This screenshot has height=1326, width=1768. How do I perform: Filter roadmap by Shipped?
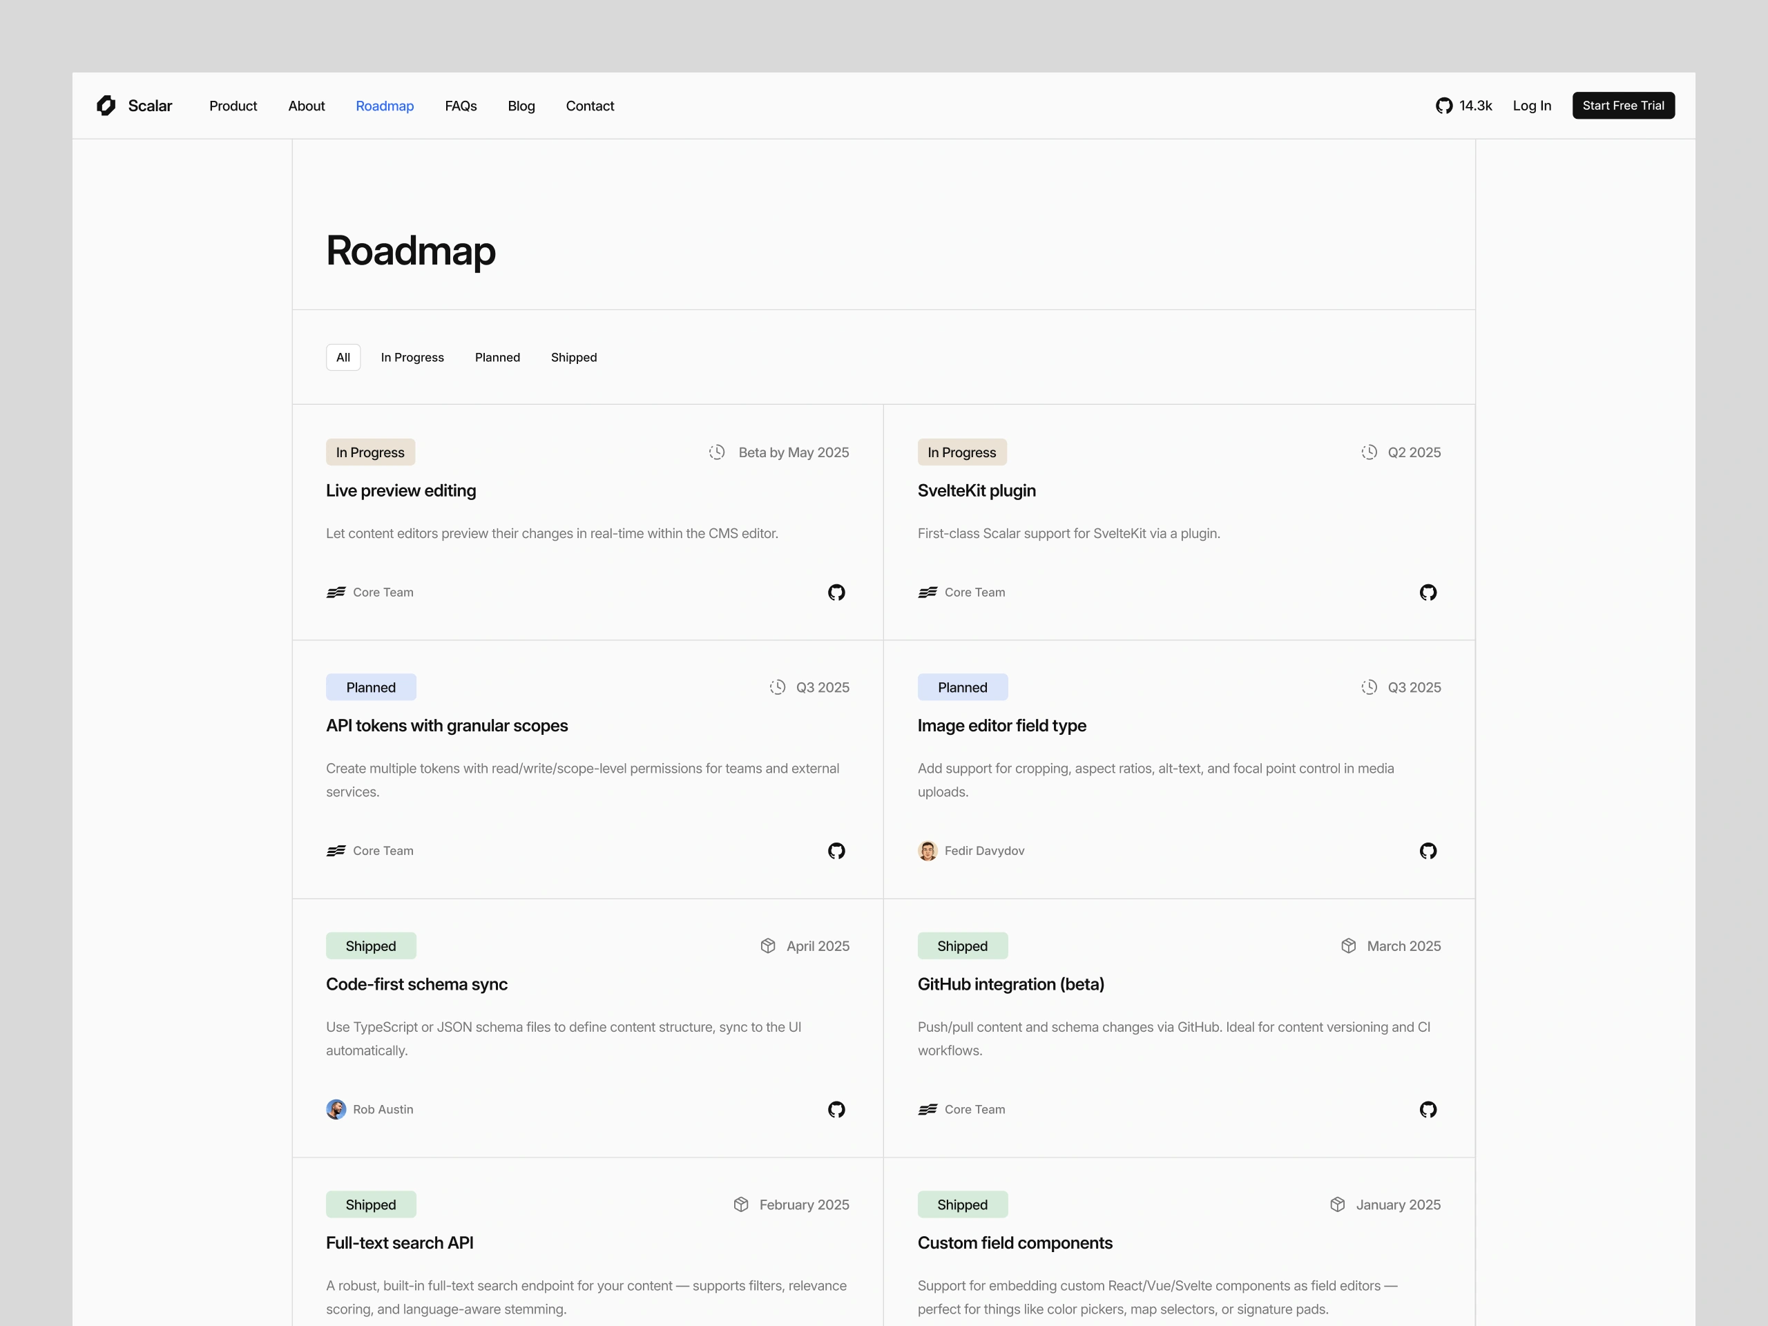click(x=574, y=357)
